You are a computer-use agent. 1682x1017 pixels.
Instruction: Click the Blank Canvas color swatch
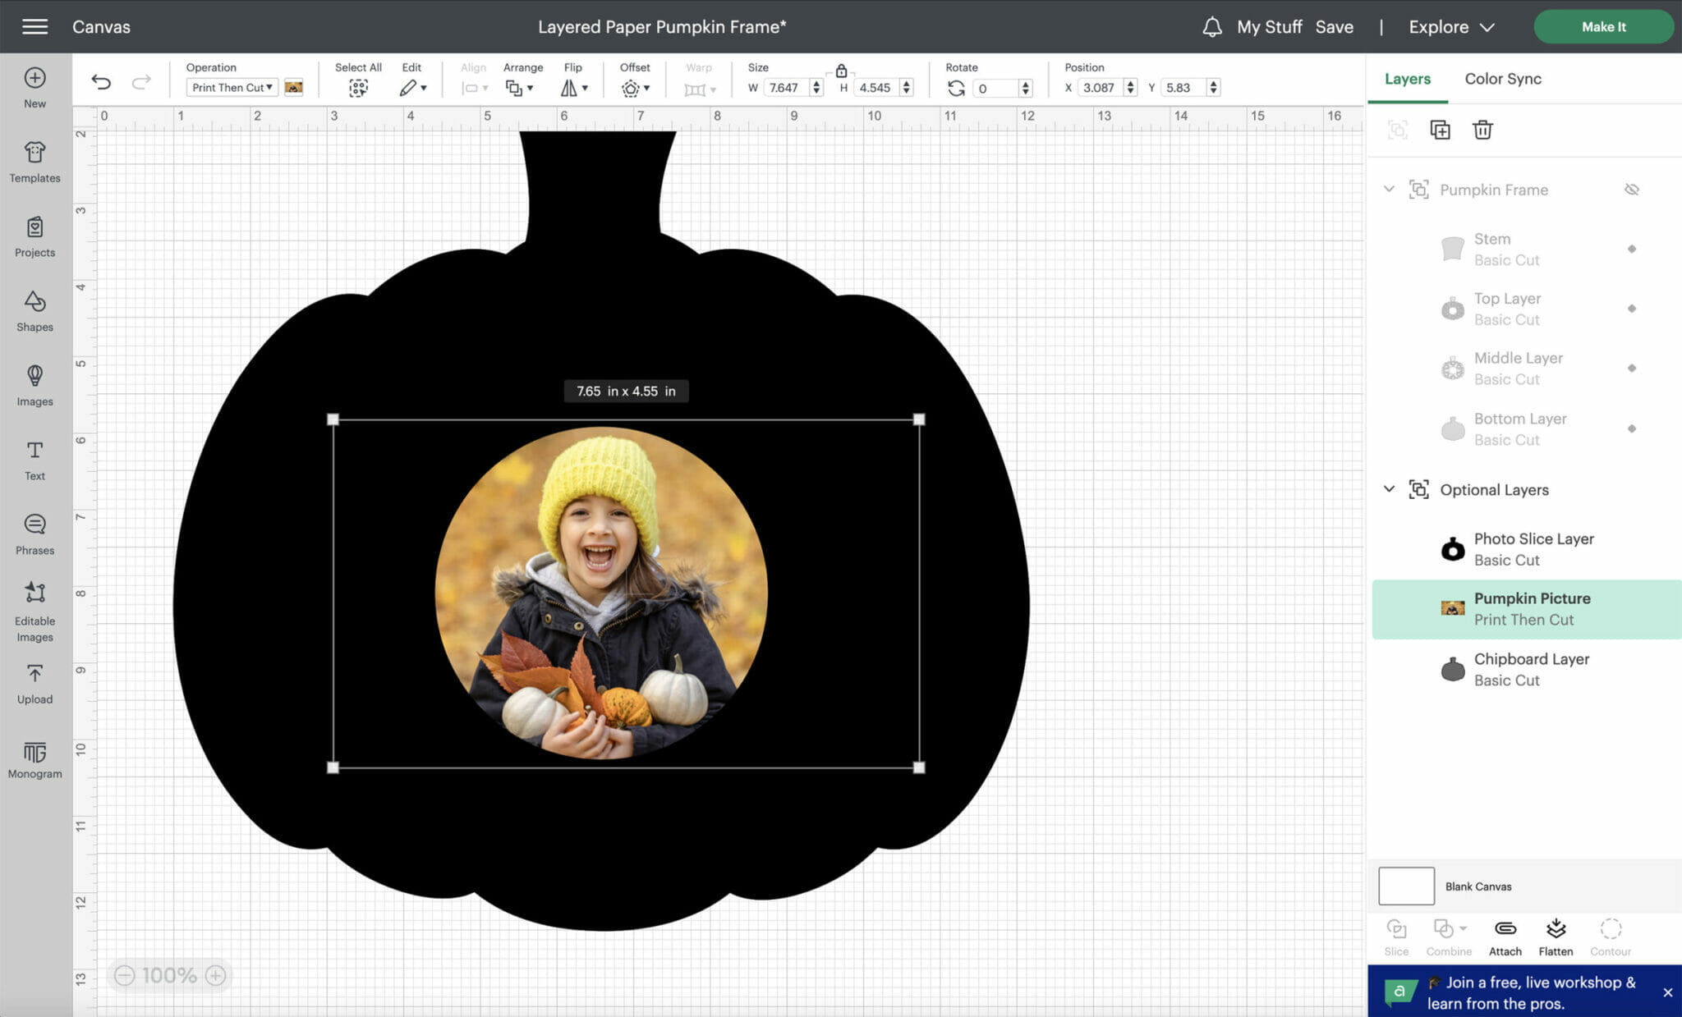(x=1405, y=886)
